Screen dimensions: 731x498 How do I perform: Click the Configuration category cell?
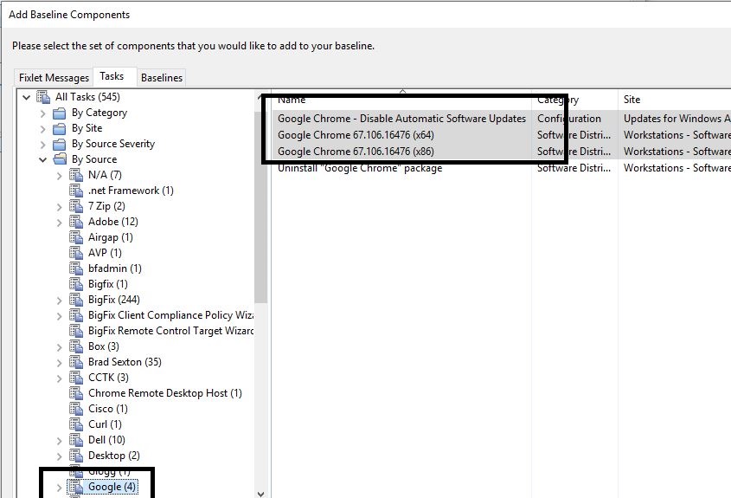click(568, 119)
